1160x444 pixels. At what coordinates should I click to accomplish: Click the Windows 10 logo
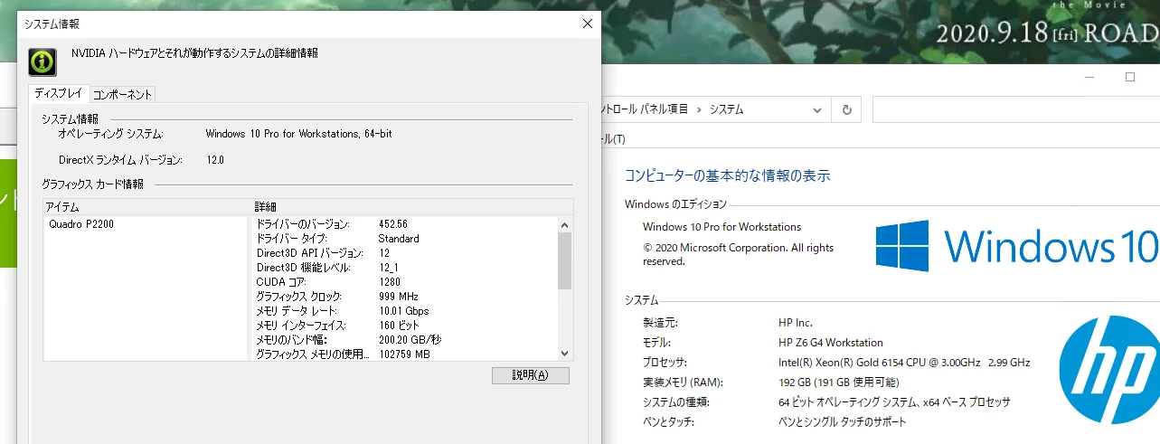pos(1017,246)
